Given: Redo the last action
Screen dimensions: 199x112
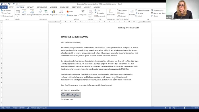Looking at the screenshot, I should pyautogui.click(x=13, y=4).
